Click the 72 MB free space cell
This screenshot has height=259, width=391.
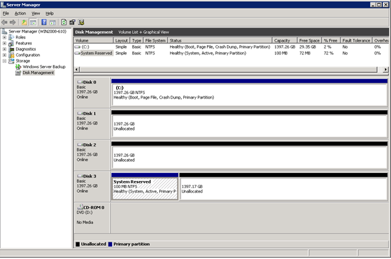point(305,53)
